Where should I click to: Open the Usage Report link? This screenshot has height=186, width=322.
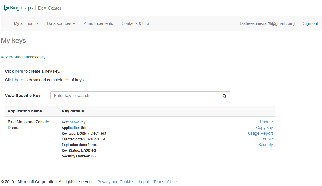click(260, 133)
